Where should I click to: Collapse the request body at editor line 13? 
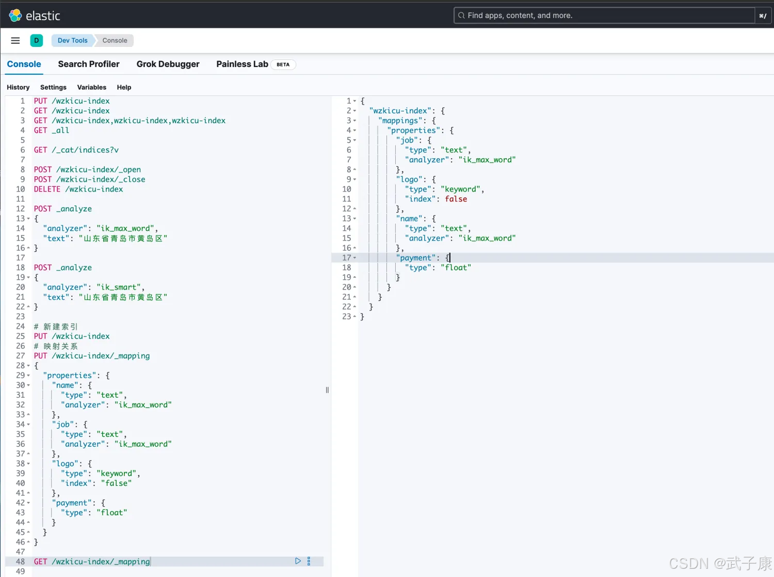(28, 219)
